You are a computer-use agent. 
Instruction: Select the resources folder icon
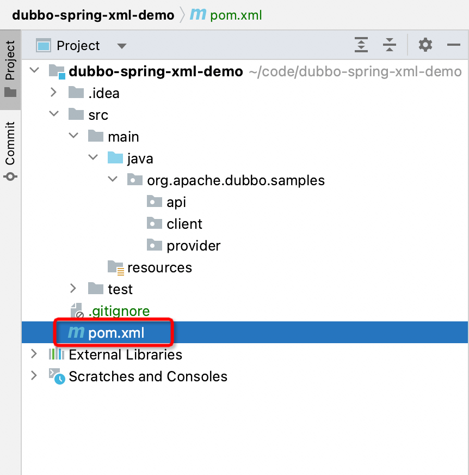(x=115, y=267)
